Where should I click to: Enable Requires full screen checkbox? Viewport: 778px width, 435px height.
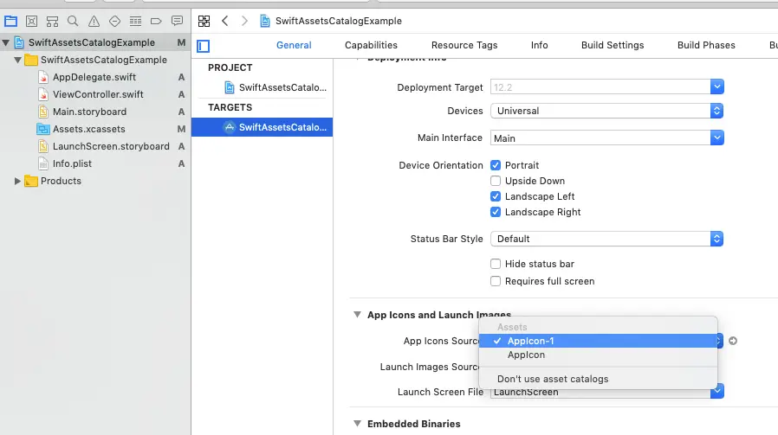coord(496,281)
